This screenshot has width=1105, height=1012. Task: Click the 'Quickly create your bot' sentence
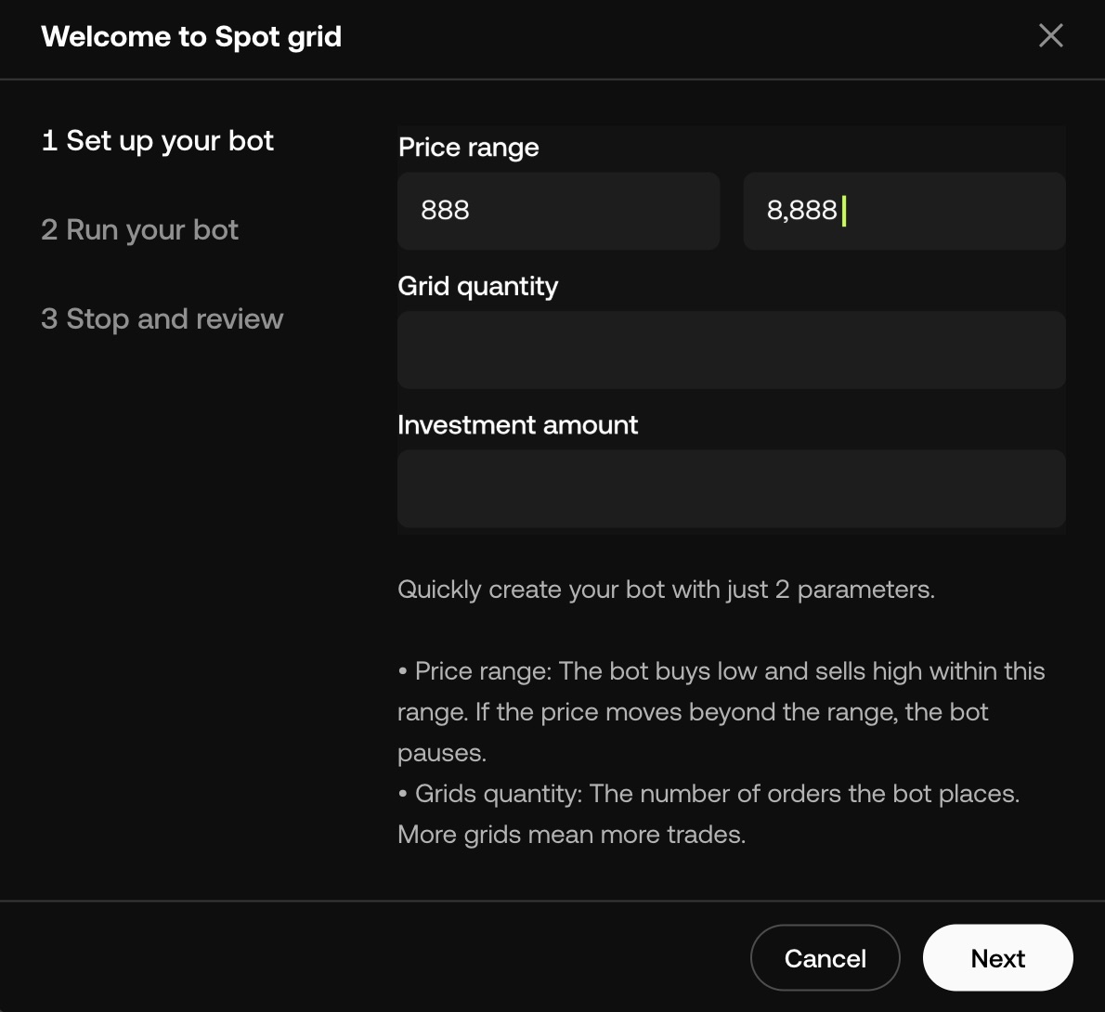click(666, 590)
